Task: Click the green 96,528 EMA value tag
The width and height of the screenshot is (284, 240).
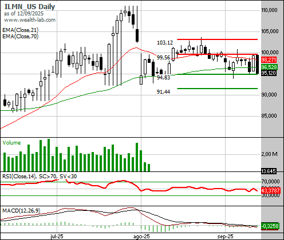Action: pyautogui.click(x=269, y=67)
